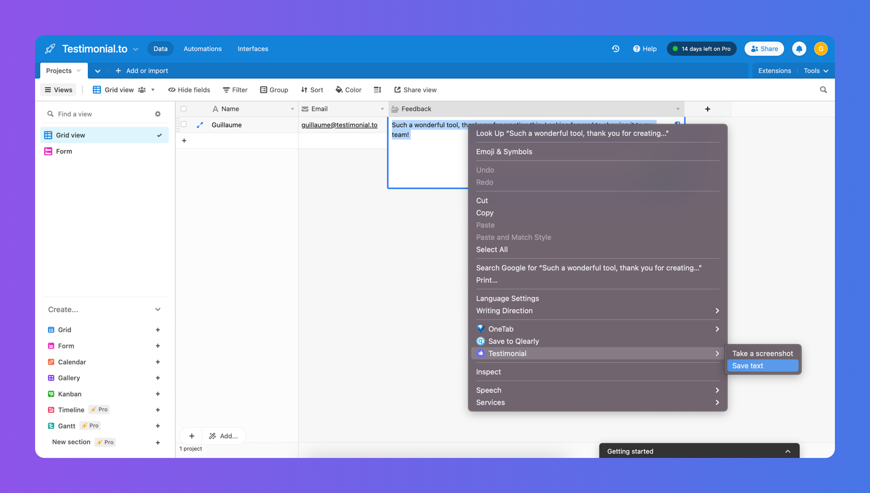Open OneTab submenu entry
The height and width of the screenshot is (493, 870).
click(598, 329)
